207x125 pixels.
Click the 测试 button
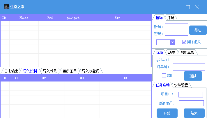point(193,76)
